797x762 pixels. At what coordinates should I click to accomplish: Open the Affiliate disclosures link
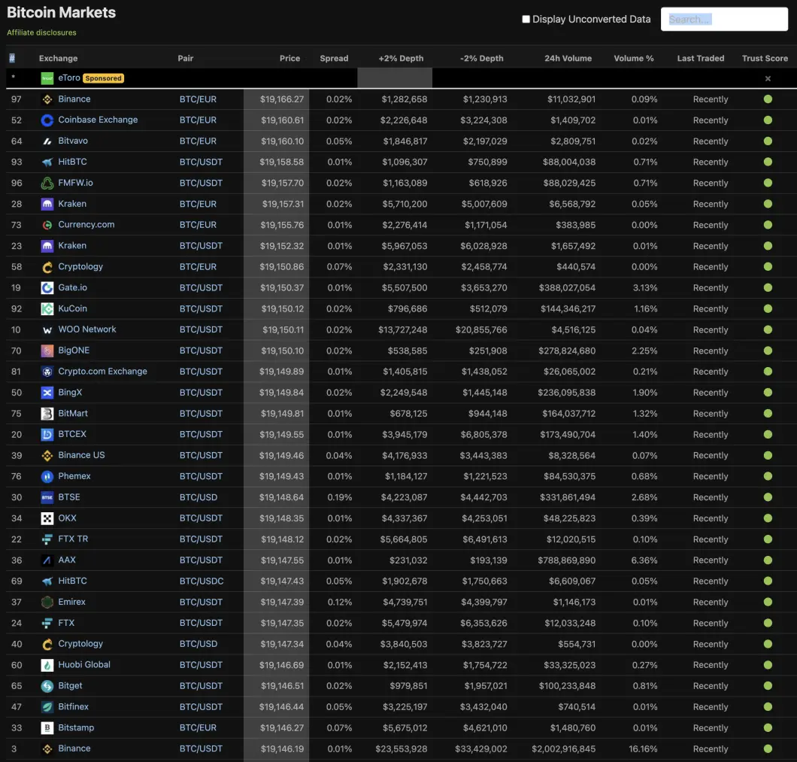(41, 32)
